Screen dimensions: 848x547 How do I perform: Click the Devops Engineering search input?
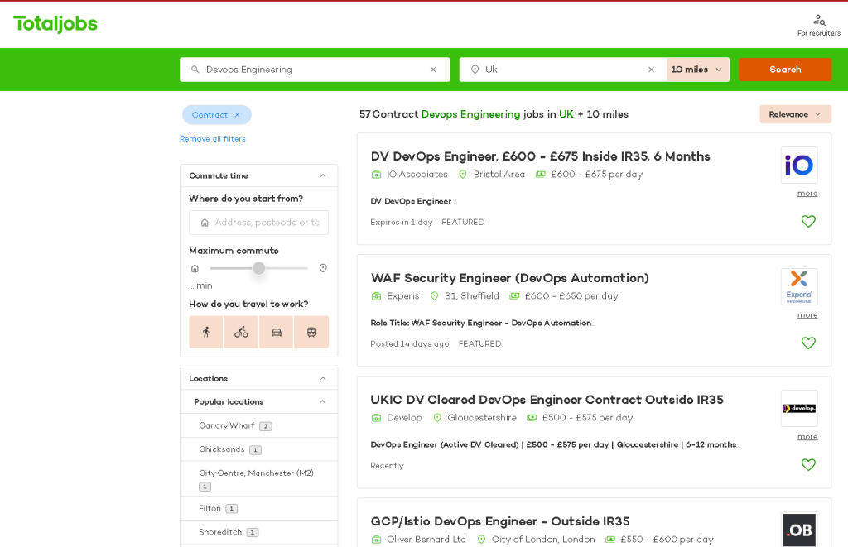click(x=315, y=70)
